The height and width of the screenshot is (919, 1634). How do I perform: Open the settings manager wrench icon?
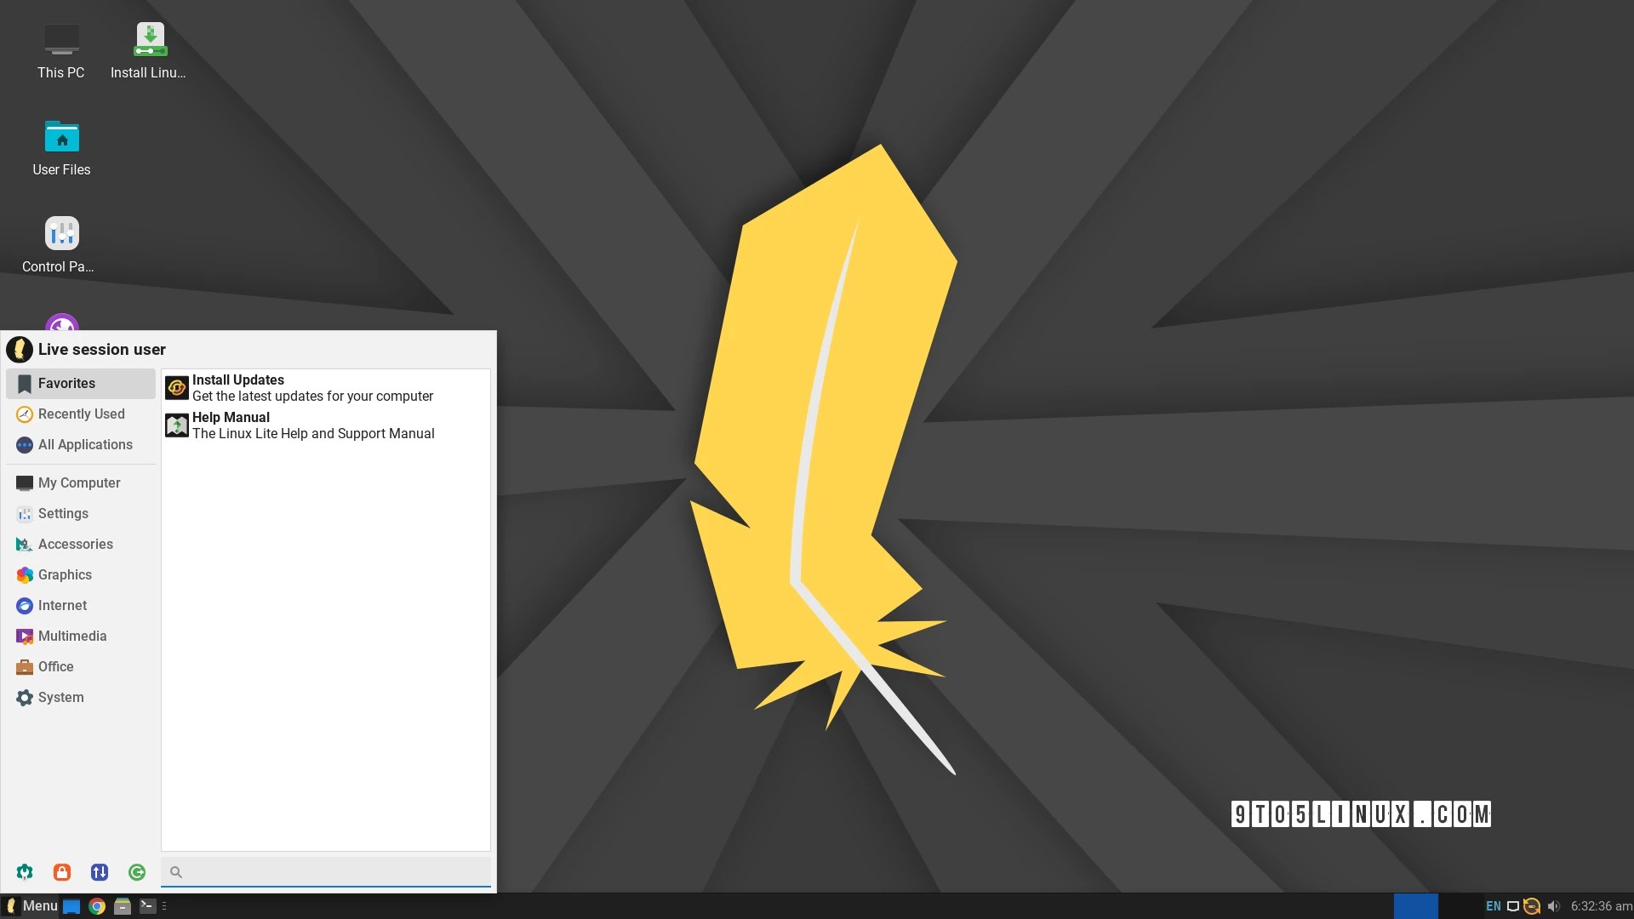(x=25, y=872)
